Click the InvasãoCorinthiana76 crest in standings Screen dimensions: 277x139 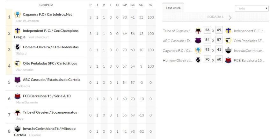tap(18, 129)
